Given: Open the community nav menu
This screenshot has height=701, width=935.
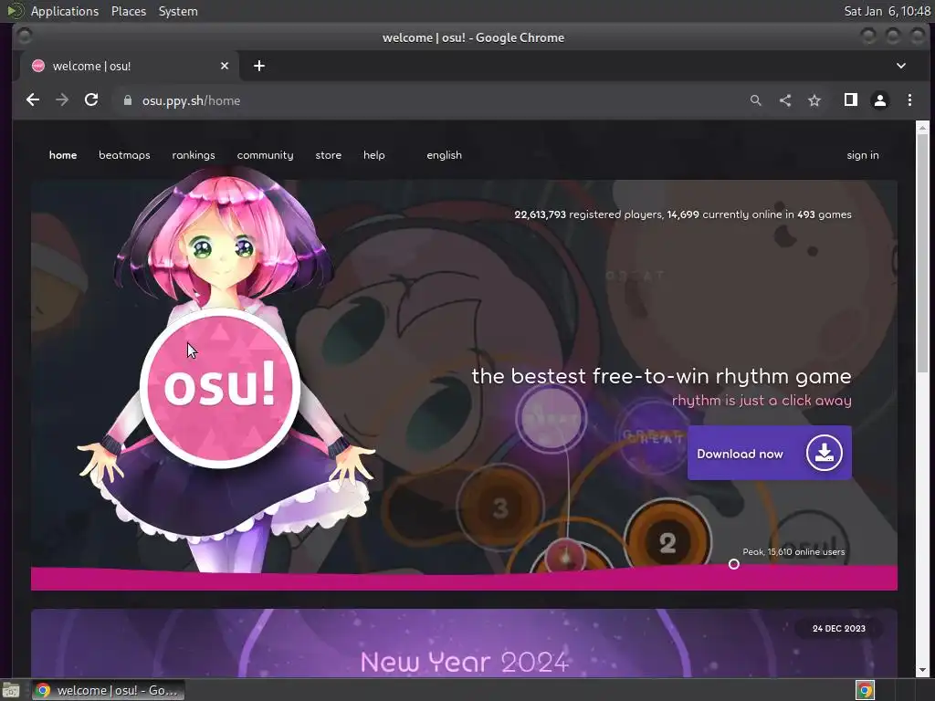Looking at the screenshot, I should 266,155.
